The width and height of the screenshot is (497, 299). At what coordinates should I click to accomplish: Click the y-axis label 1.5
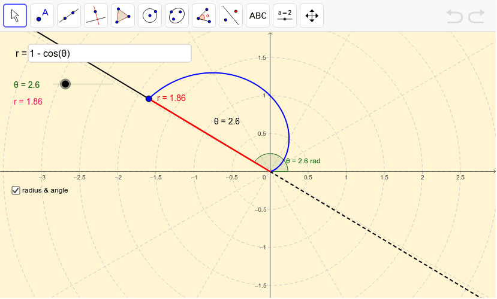[262, 57]
